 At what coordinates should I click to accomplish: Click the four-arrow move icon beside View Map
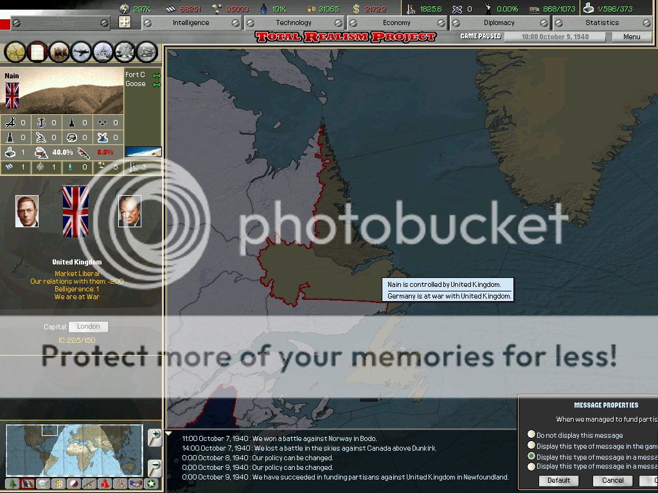point(125,22)
